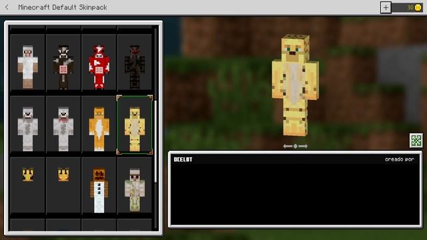Select the brown cow skin thumbnail

(63, 63)
